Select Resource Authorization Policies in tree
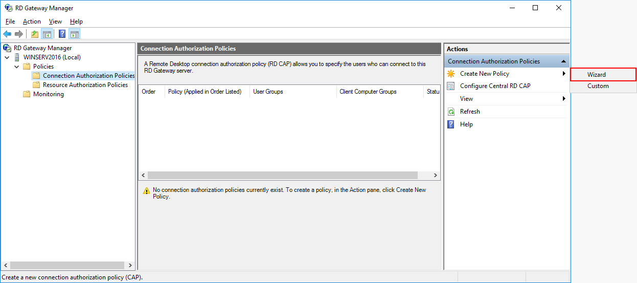The image size is (637, 283). [85, 85]
